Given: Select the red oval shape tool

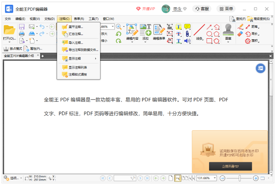Looking at the screenshot, I should (209, 34).
